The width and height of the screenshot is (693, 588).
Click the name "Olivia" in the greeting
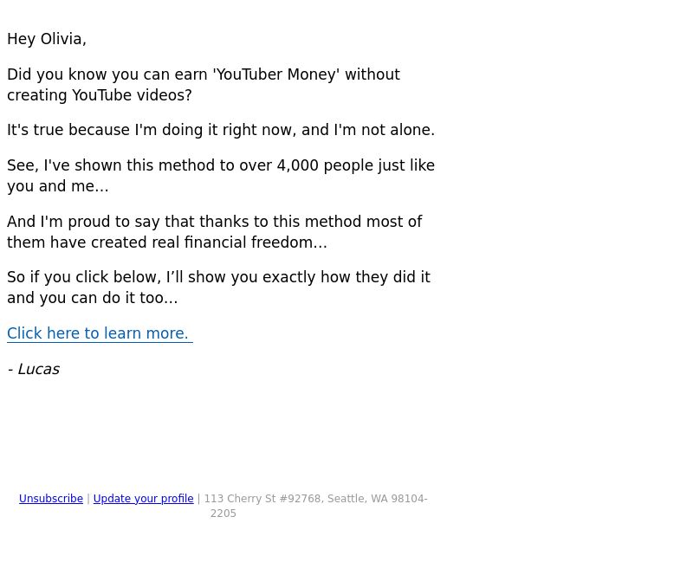(61, 39)
